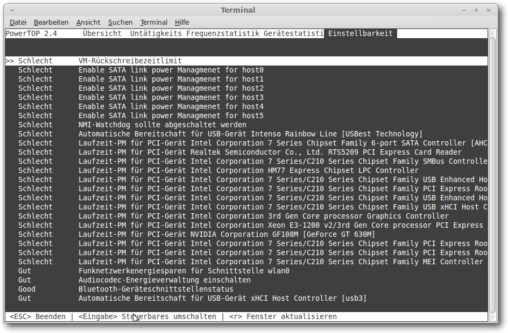Click the Funknetzwerkenergiesparen wlan0 row
Viewport: 508px width, 333px height.
coord(246,271)
